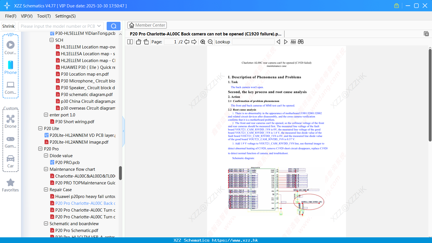Open the model number search dropdown arrow
This screenshot has width=432, height=243.
(x=99, y=26)
